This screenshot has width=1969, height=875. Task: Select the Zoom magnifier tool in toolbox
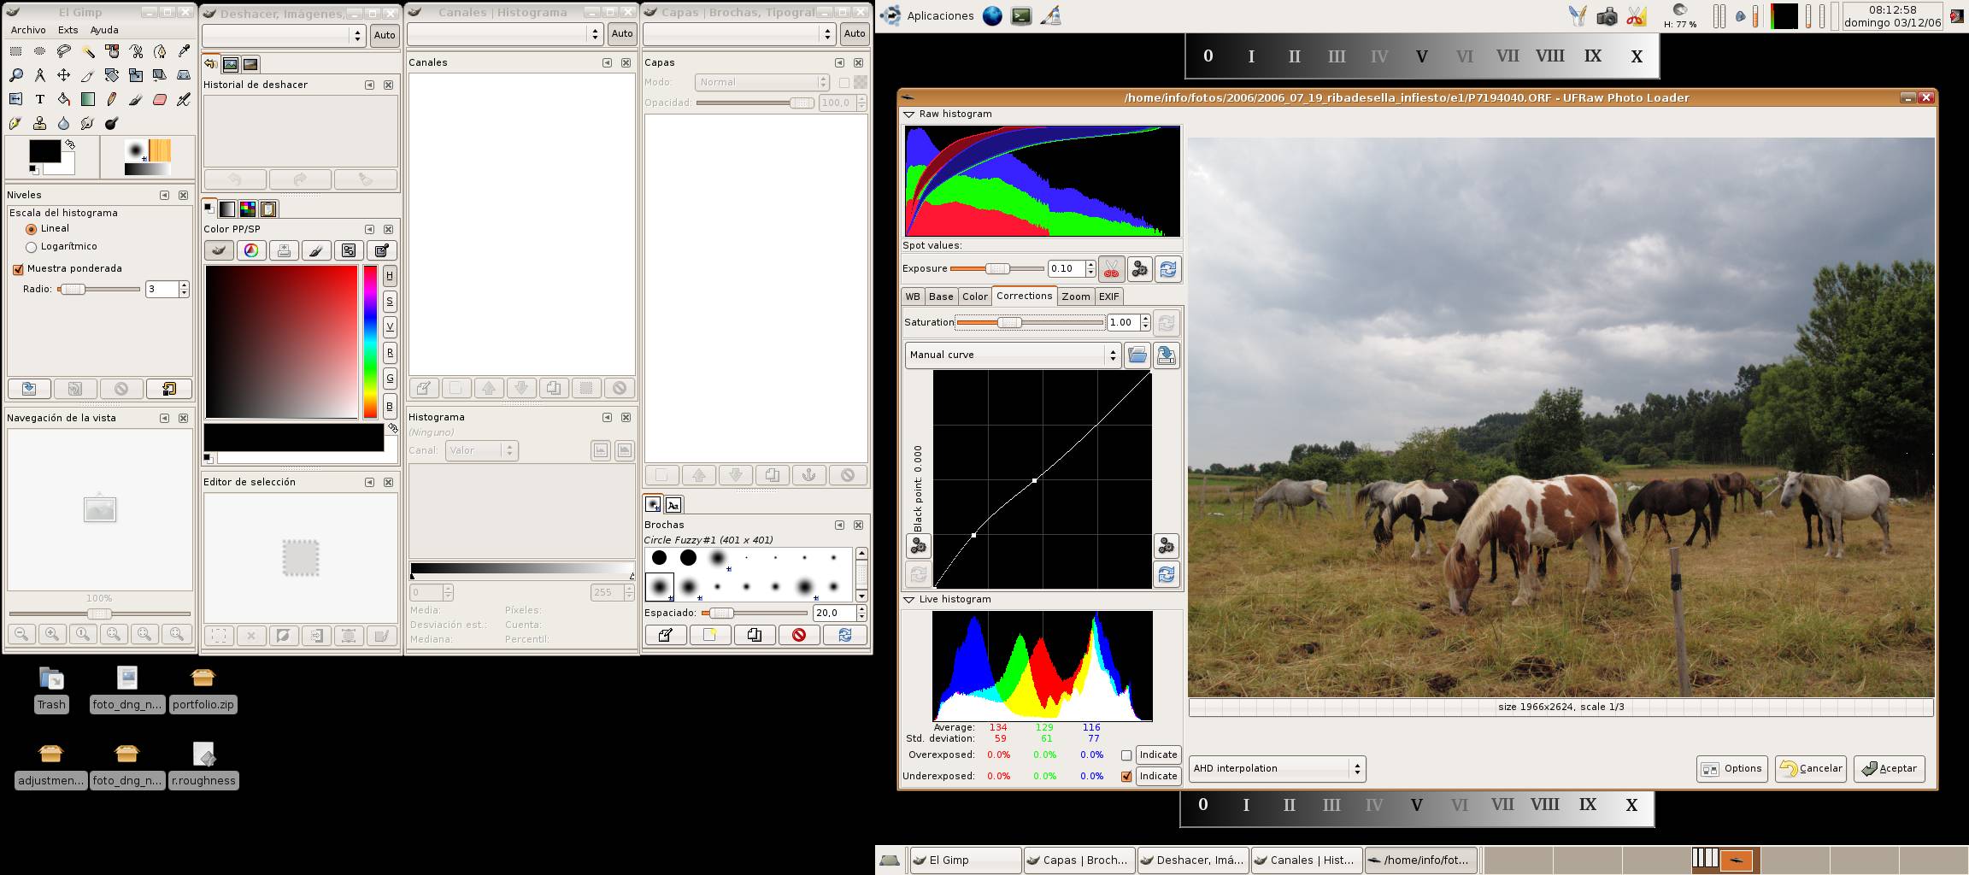(15, 75)
